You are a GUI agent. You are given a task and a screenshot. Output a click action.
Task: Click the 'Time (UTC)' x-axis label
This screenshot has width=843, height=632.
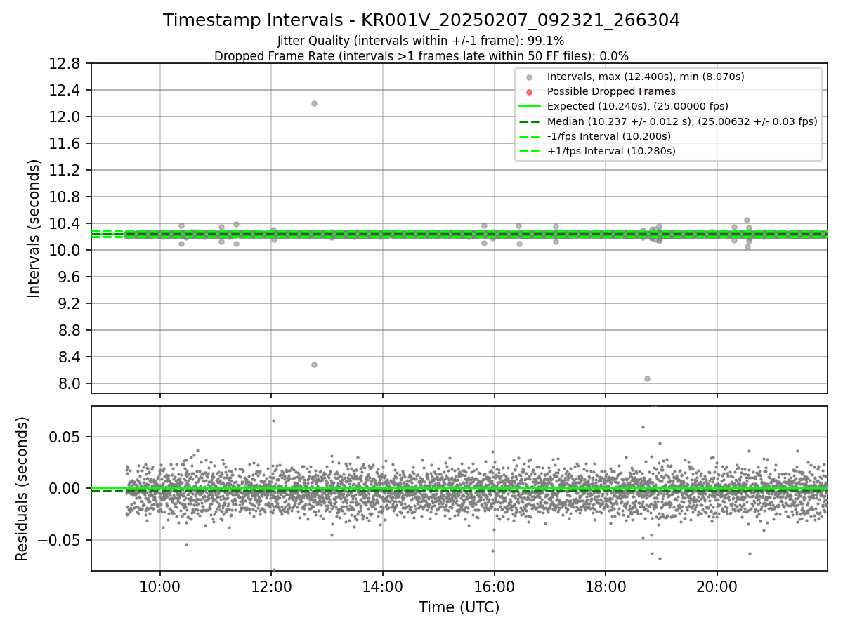(x=459, y=607)
